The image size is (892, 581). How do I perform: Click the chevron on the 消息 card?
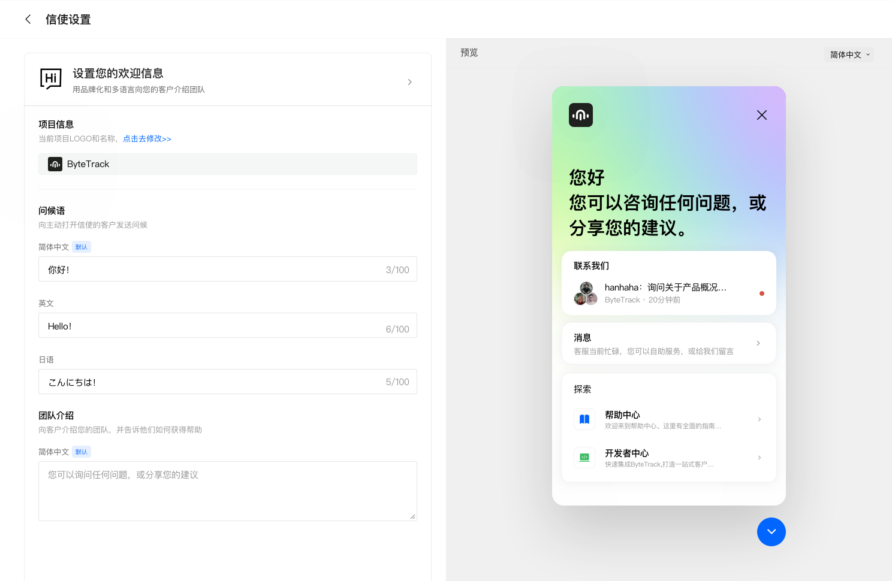[x=758, y=343]
